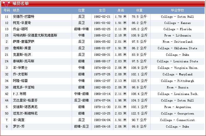
Task: Select player 詹姆斯-库里
Action: click(22, 48)
